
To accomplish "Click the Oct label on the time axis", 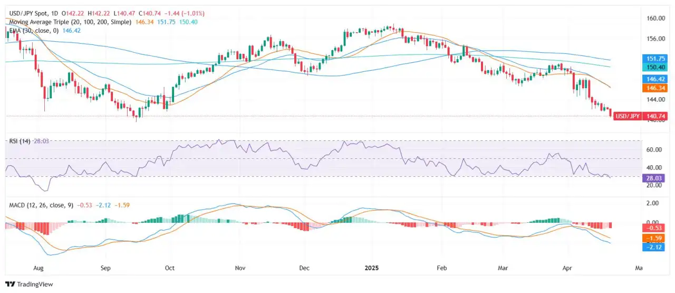I will click(x=170, y=268).
